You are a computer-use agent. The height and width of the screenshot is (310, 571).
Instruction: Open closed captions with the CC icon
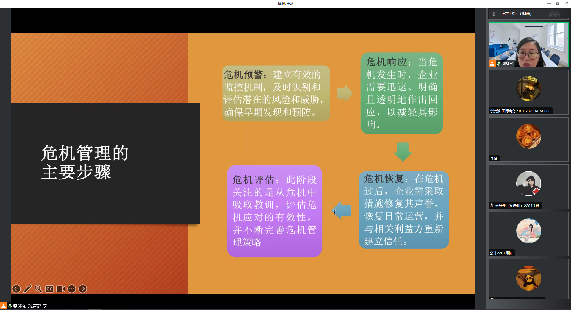49,289
